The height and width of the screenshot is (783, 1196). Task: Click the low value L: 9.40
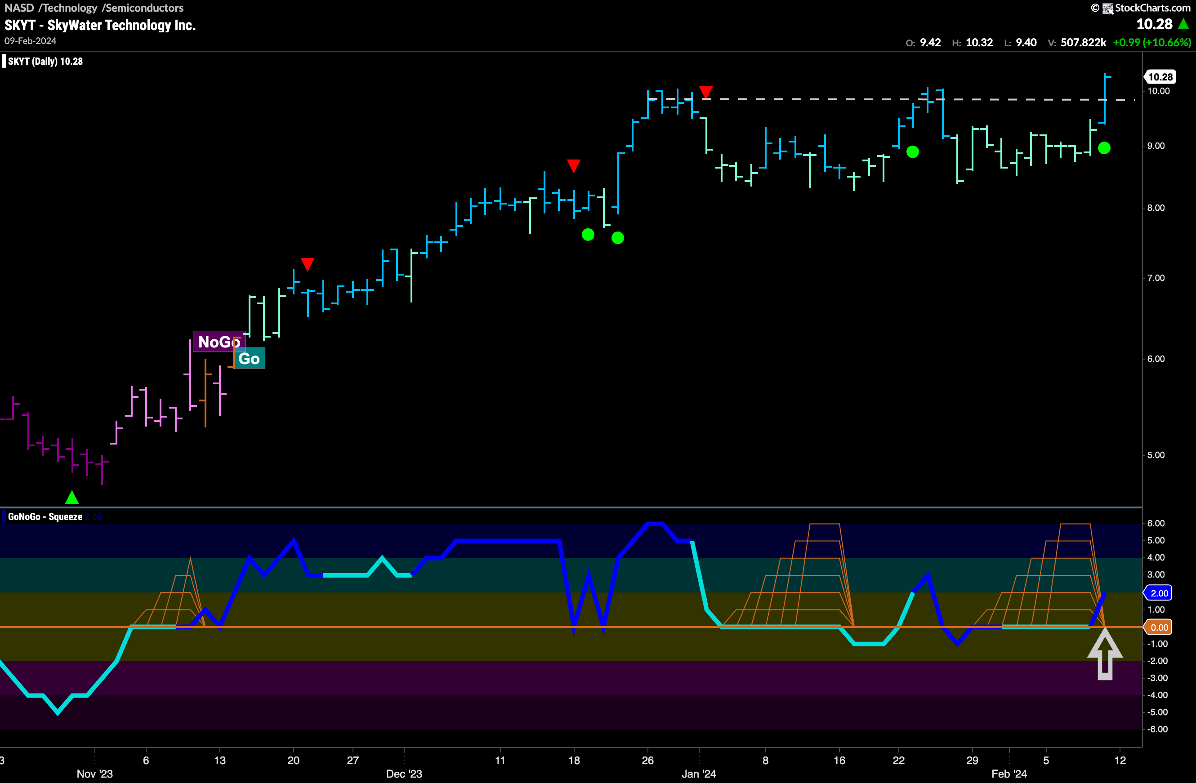(1020, 43)
